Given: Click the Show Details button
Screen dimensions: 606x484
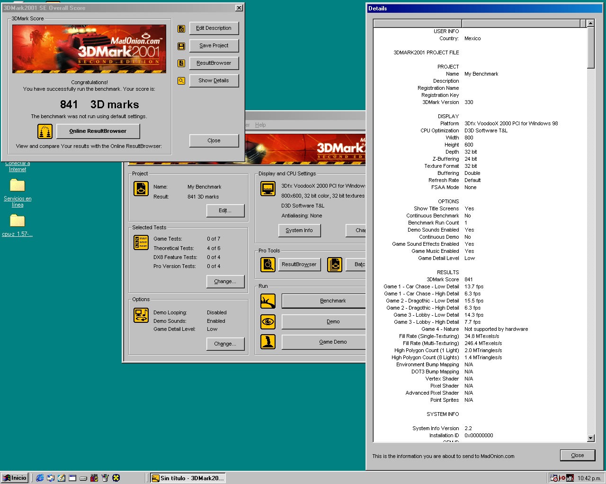Looking at the screenshot, I should pos(214,81).
